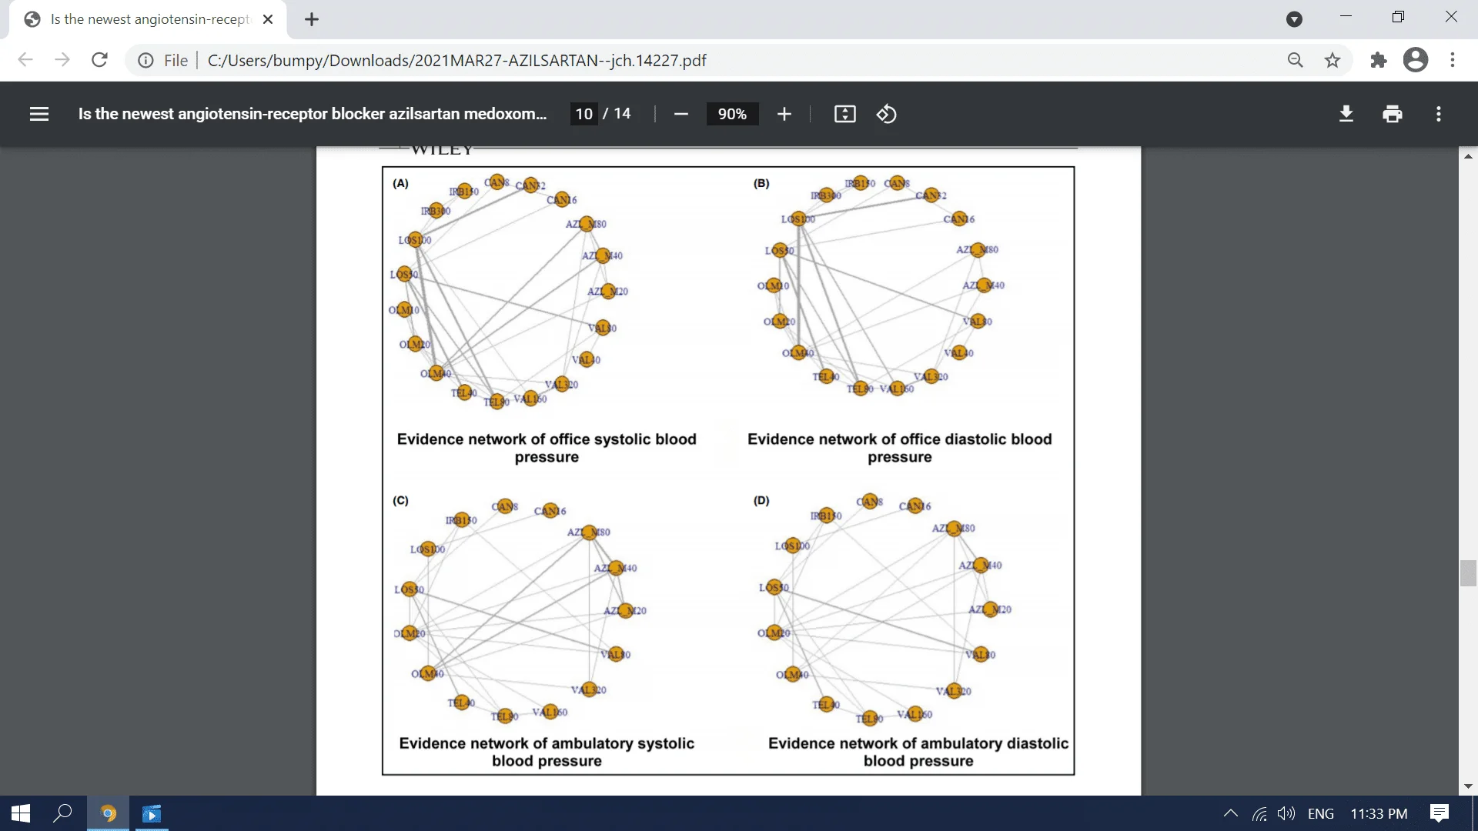Open the volume control
The image size is (1478, 831).
point(1286,813)
